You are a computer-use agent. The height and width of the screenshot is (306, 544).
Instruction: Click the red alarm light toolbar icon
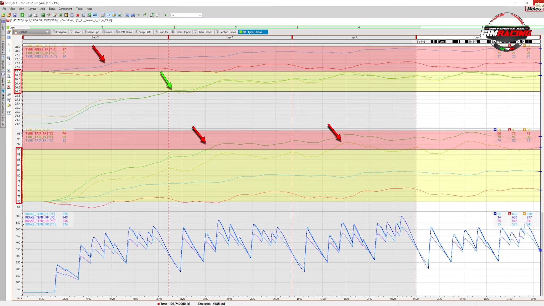pos(77,15)
